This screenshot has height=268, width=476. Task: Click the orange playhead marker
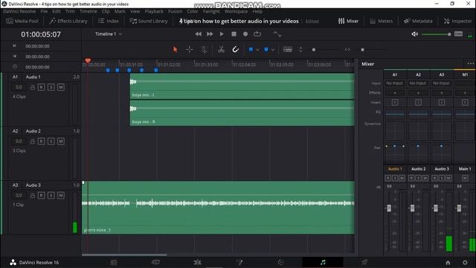88,61
